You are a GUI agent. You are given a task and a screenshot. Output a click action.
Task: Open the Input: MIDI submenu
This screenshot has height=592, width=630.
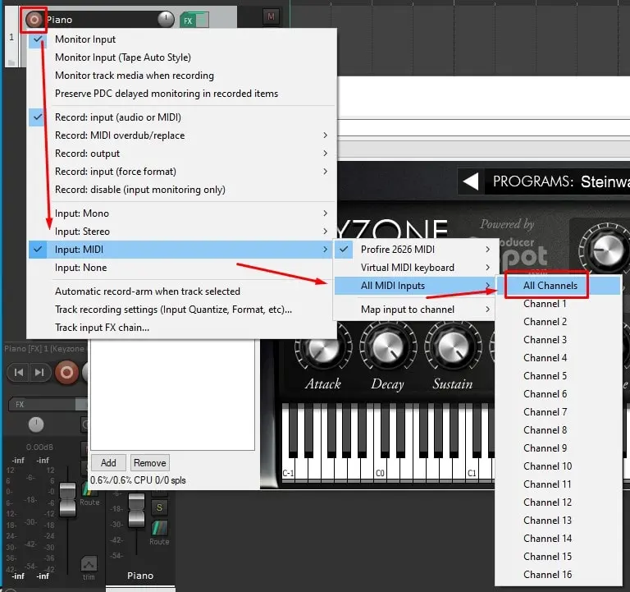point(181,250)
